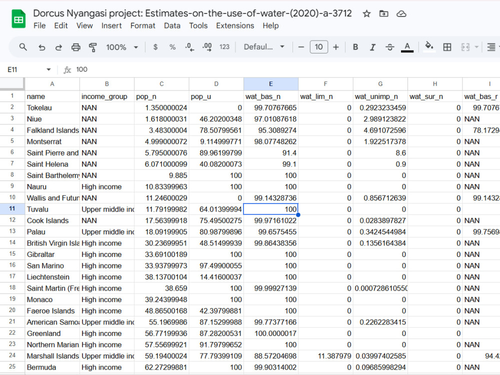The width and height of the screenshot is (500, 375).
Task: Click the formula bar showing 100
Action: (287, 69)
